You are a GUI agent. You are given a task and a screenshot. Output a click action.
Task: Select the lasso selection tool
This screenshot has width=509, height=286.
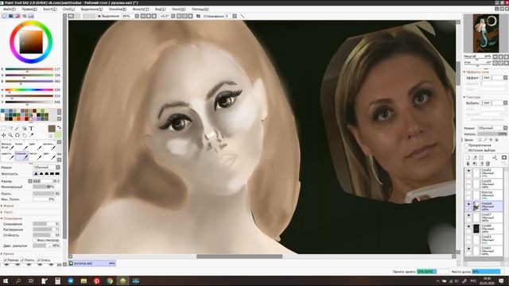click(x=10, y=129)
